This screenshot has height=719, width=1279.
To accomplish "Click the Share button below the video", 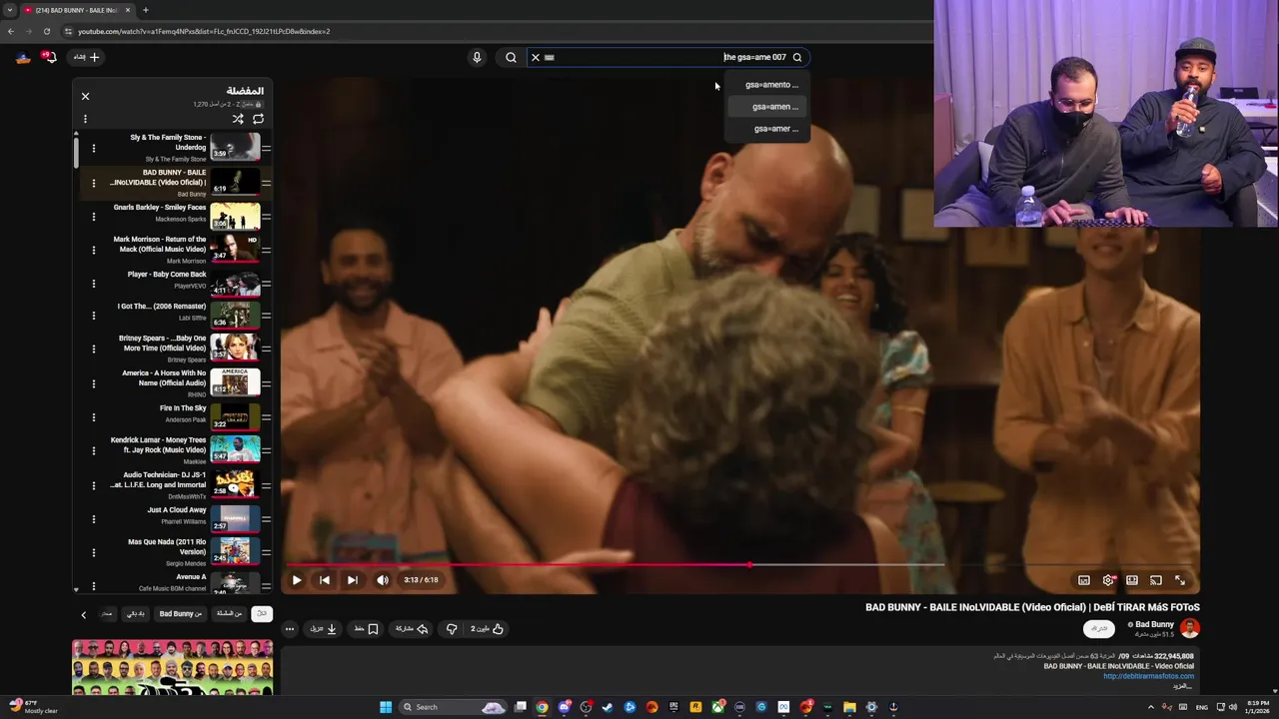I will coord(412,629).
